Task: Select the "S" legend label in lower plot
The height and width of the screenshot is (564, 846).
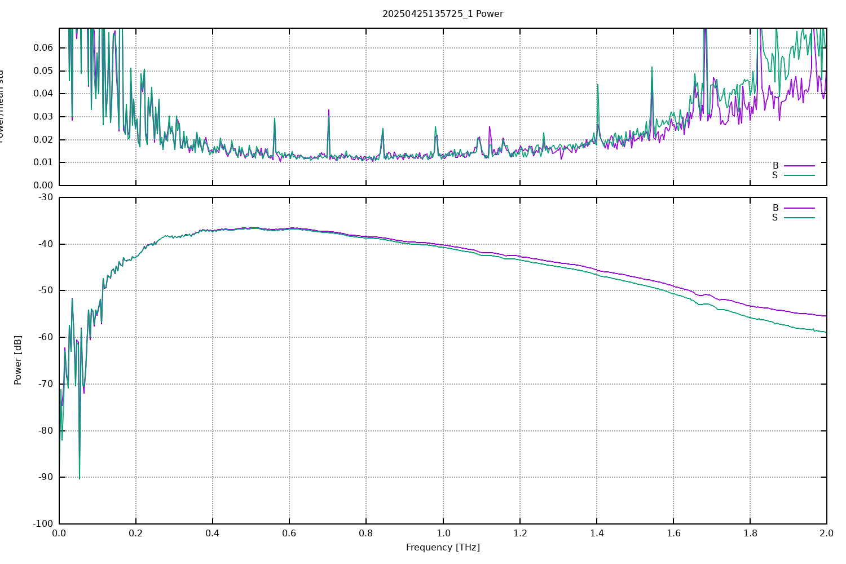Action: point(775,218)
